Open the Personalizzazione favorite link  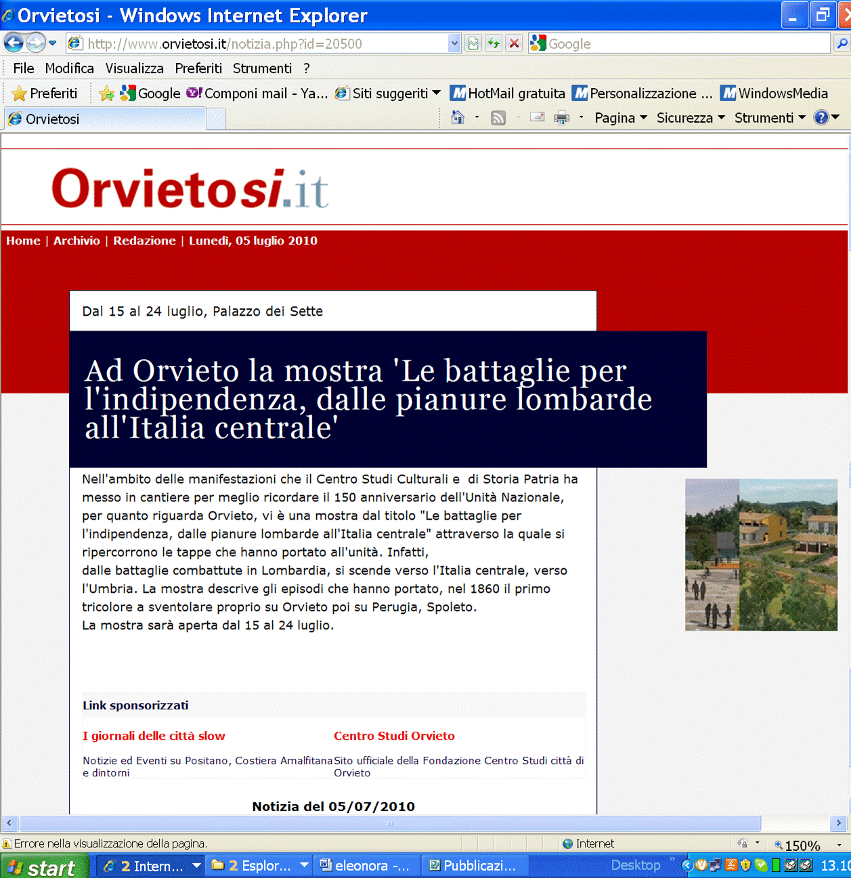pos(642,93)
